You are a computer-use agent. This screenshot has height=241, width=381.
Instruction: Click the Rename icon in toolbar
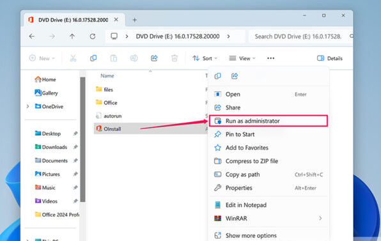point(134,58)
